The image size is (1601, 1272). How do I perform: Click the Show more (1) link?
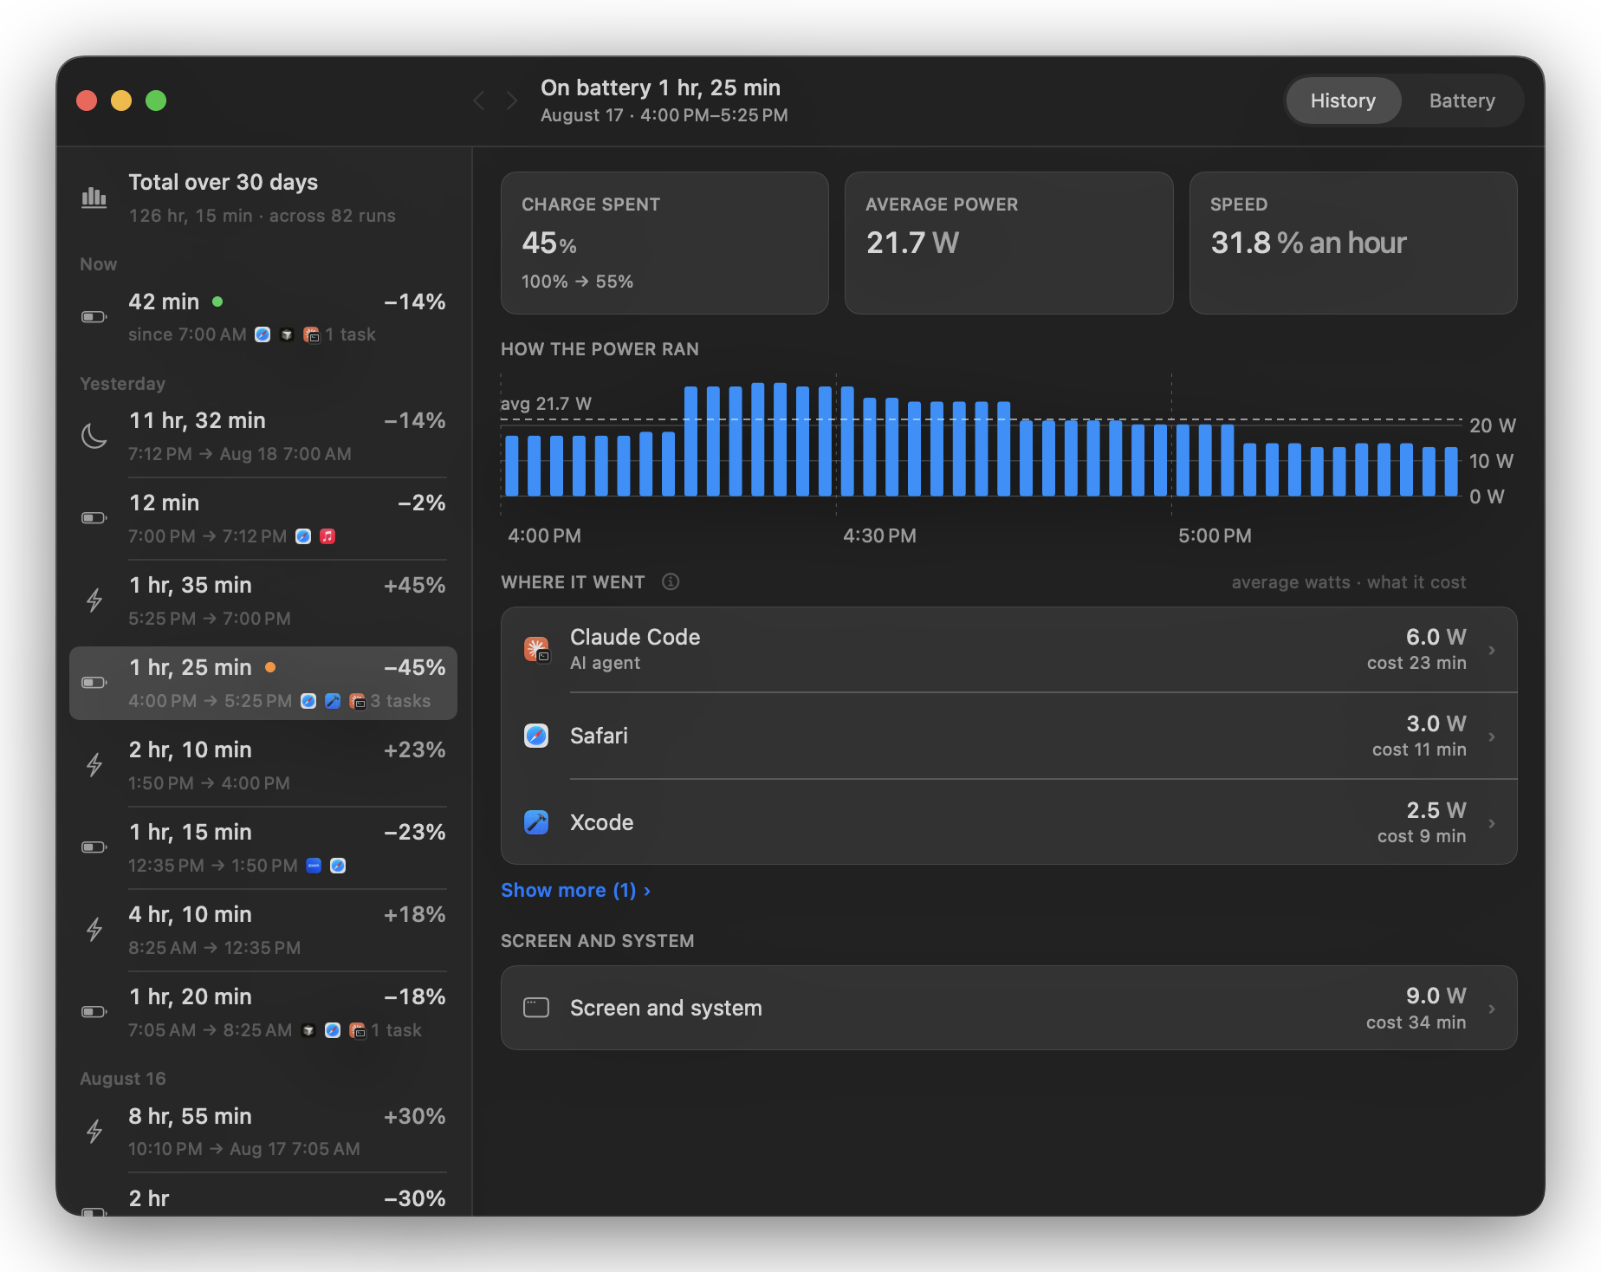575,890
